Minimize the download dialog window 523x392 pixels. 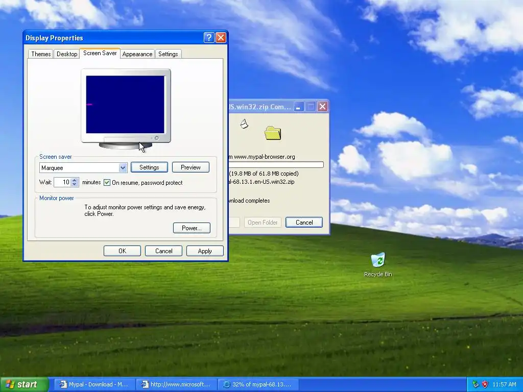298,107
